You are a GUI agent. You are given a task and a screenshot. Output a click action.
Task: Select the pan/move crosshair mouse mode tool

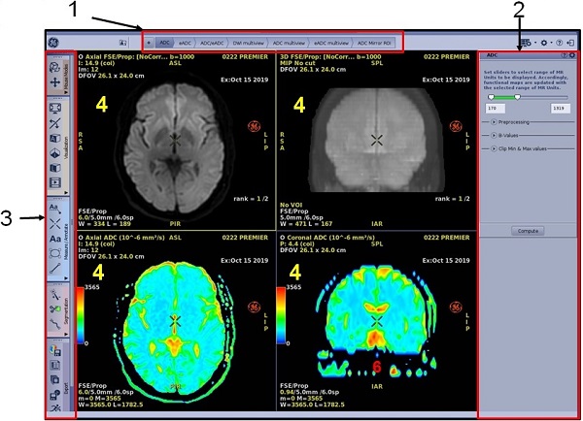[x=53, y=83]
